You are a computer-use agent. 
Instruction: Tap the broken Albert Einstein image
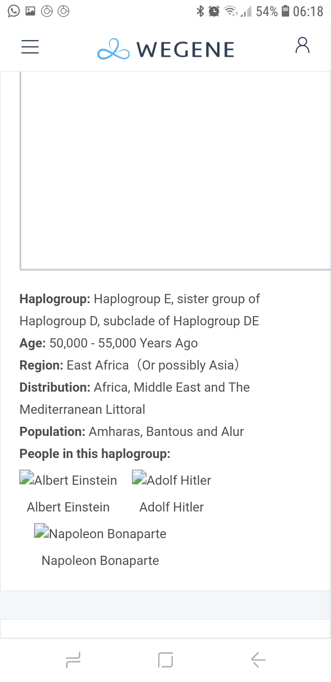[68, 480]
